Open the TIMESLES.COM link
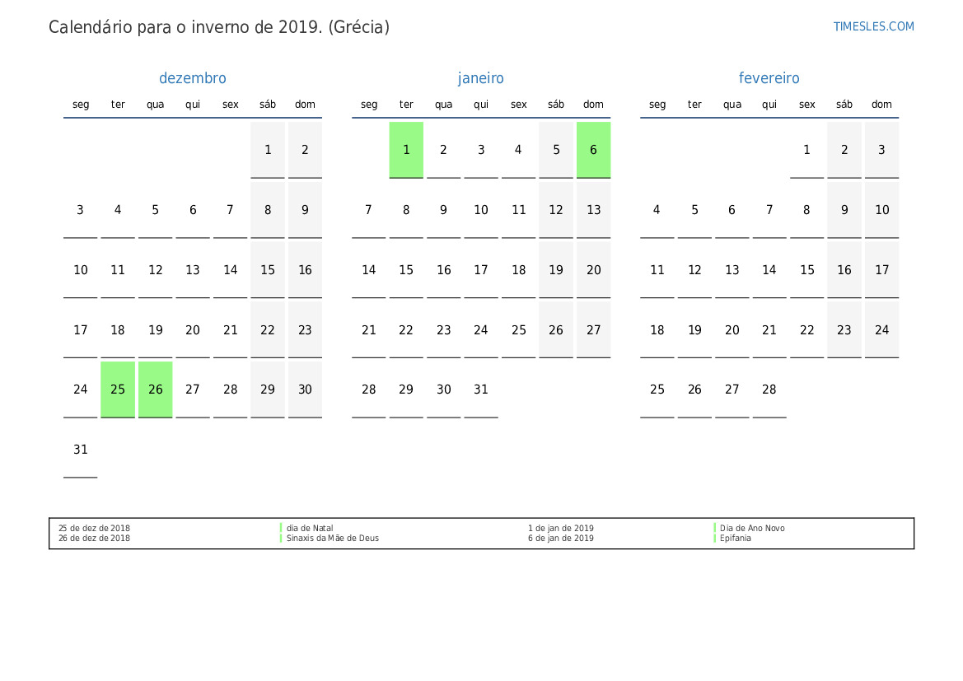The height and width of the screenshot is (681, 963). point(873,26)
